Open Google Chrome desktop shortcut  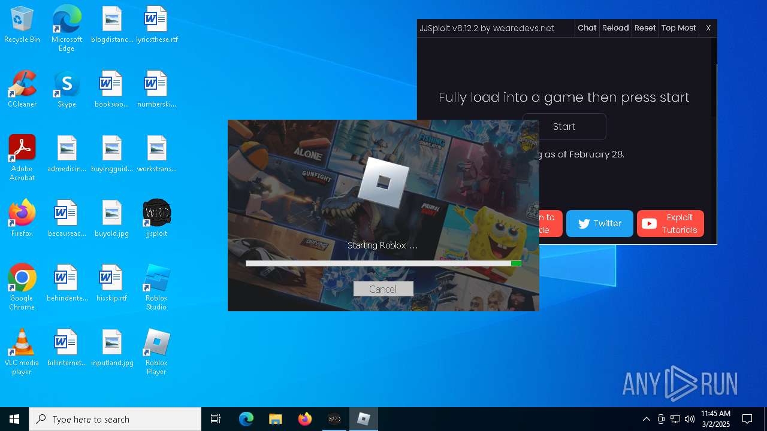pyautogui.click(x=22, y=287)
